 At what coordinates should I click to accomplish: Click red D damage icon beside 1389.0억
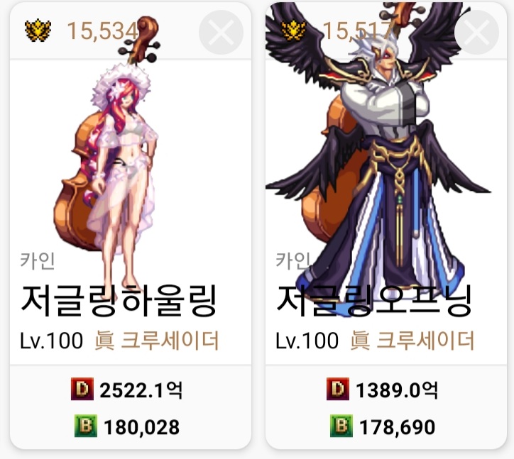(x=338, y=389)
